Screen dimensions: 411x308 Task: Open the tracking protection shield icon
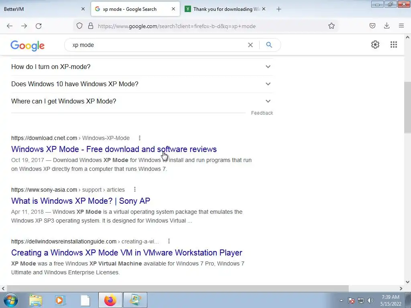(79, 26)
